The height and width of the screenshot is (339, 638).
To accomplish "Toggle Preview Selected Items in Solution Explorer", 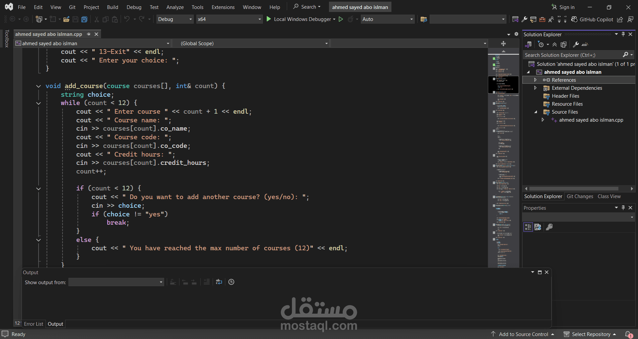I will tap(585, 45).
